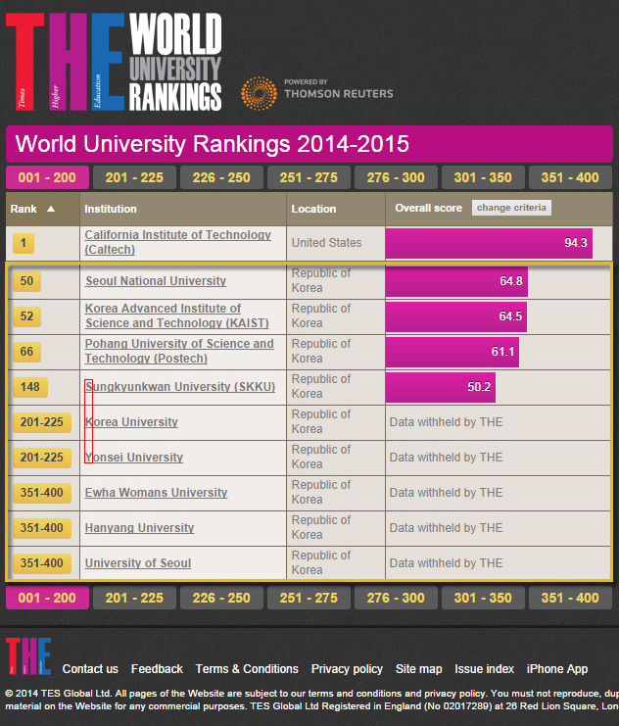Click the 64.8 score bar
This screenshot has width=619, height=726.
[456, 281]
